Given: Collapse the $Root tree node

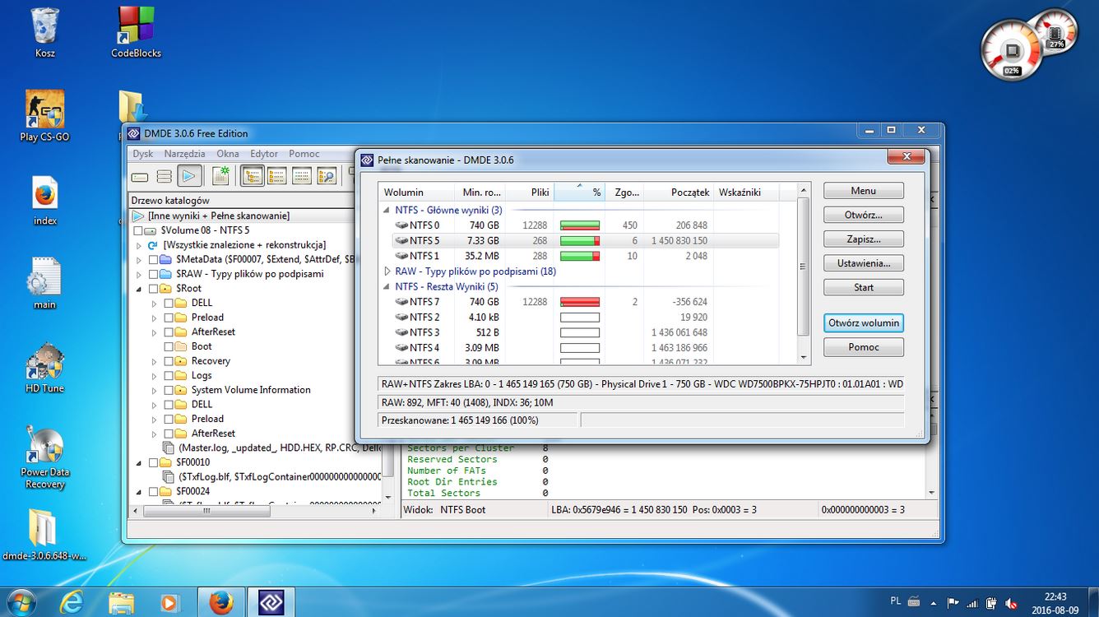Looking at the screenshot, I should (138, 289).
